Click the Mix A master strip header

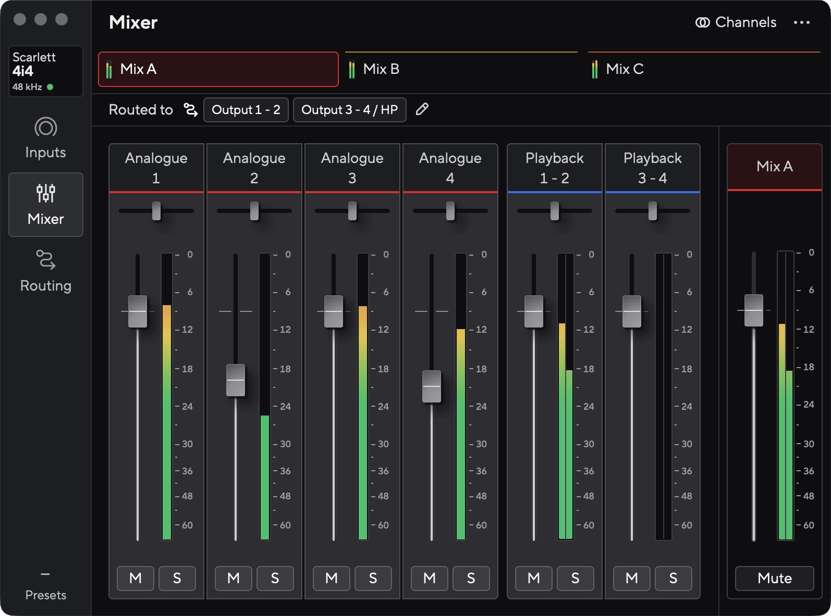coord(775,167)
